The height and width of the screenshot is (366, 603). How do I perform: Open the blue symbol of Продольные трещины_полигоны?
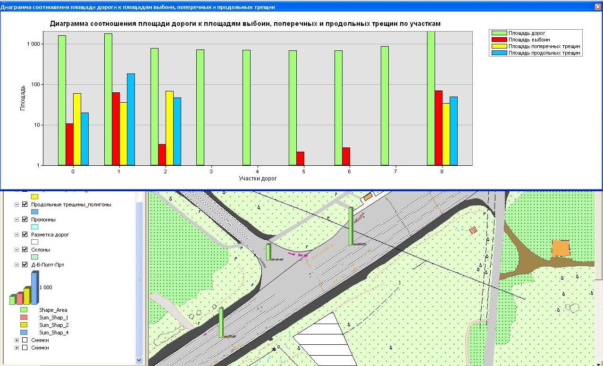34,212
